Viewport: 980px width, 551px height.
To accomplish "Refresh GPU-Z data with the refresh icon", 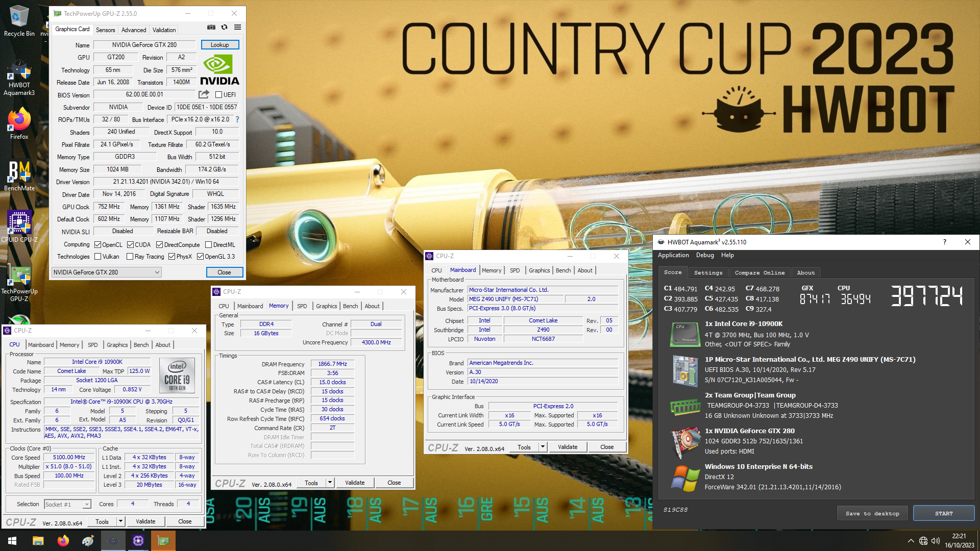I will [224, 28].
